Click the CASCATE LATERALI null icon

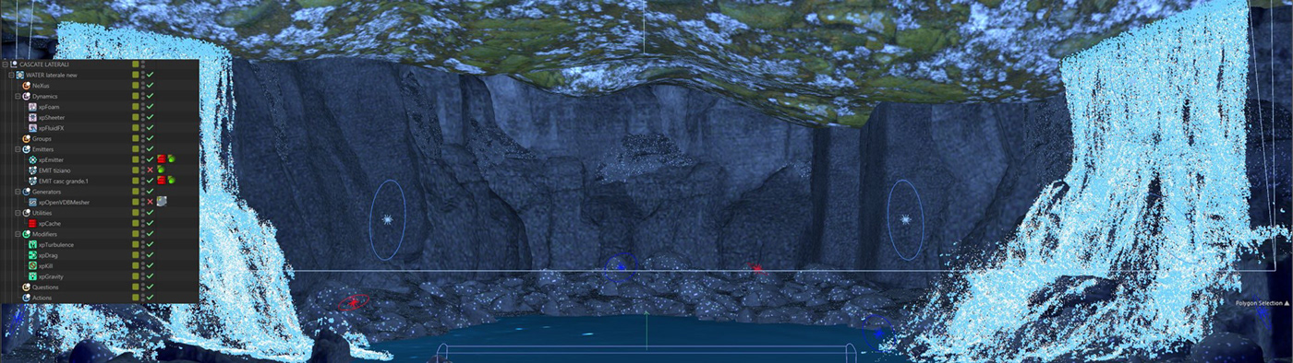(13, 64)
